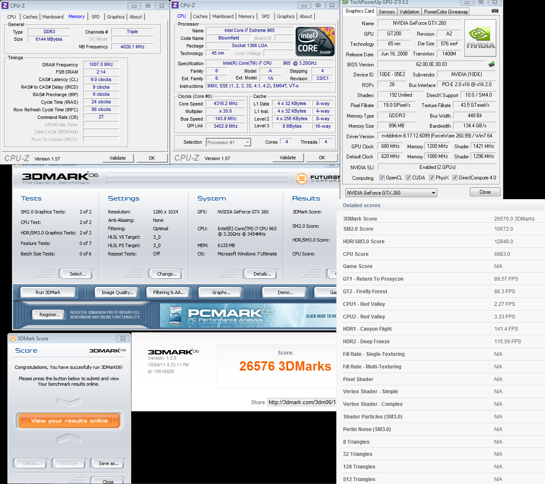Close the 3DMark Score dialog with X

(x=123, y=338)
